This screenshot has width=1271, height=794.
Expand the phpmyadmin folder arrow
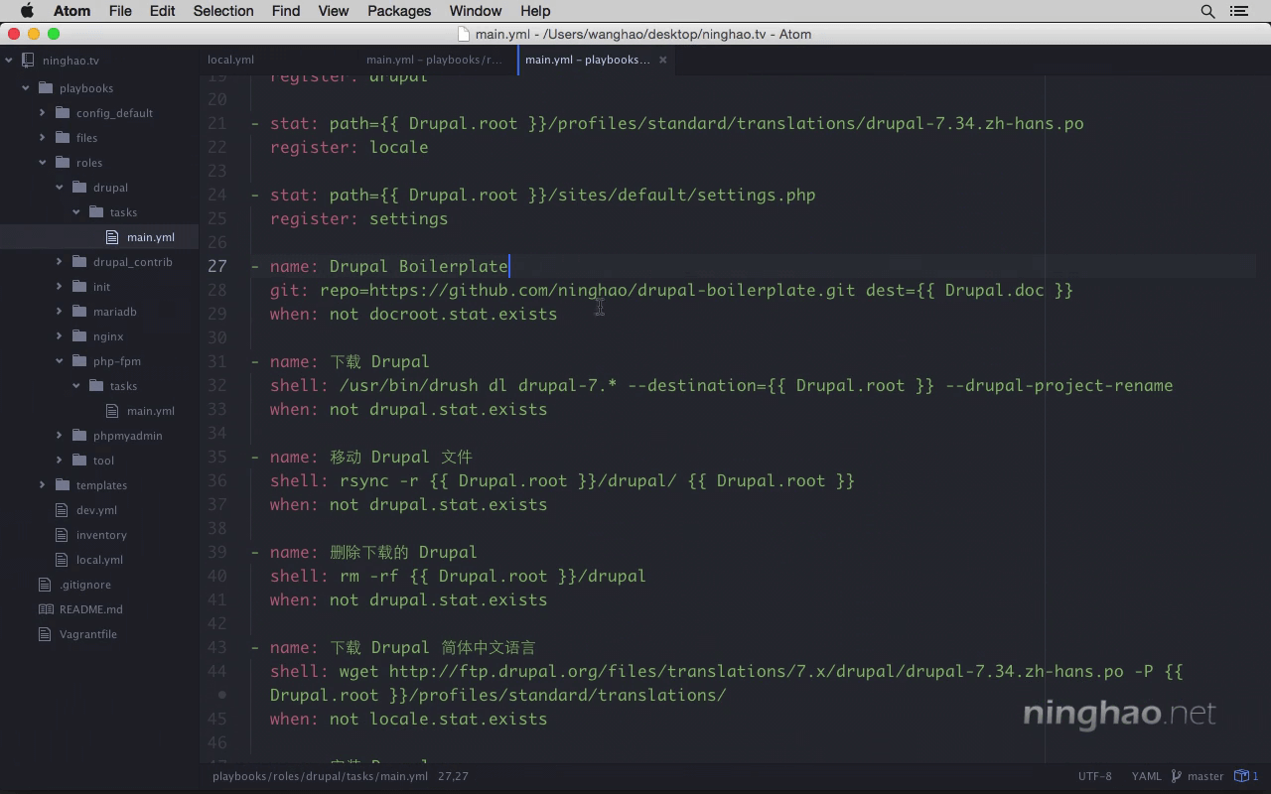(x=60, y=436)
